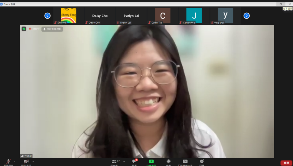Click the red leave meeting button
The image size is (293, 166).
coord(286,163)
